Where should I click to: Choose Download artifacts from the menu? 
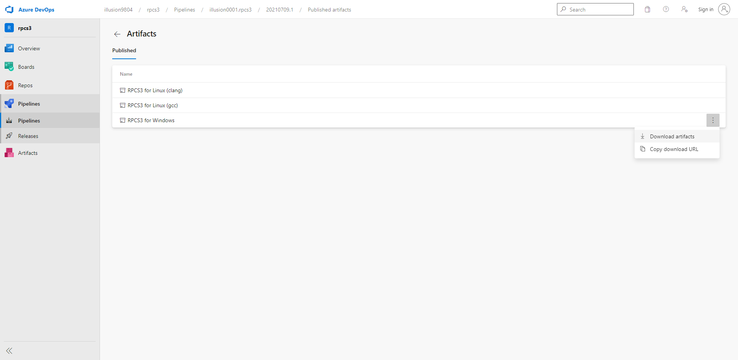[677, 136]
